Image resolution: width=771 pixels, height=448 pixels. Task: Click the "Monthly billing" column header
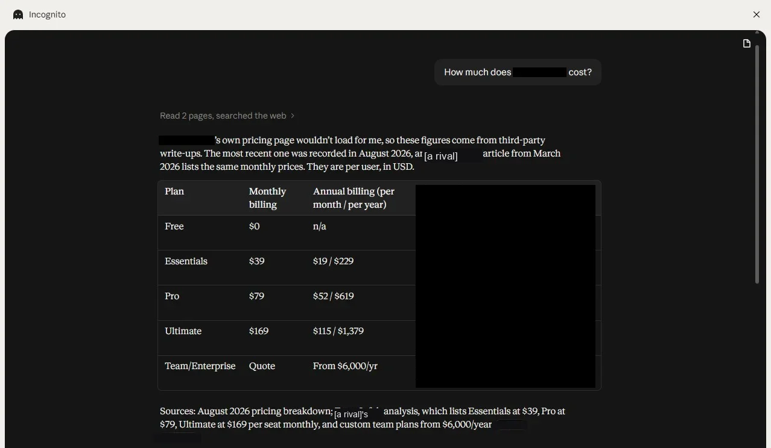point(267,198)
